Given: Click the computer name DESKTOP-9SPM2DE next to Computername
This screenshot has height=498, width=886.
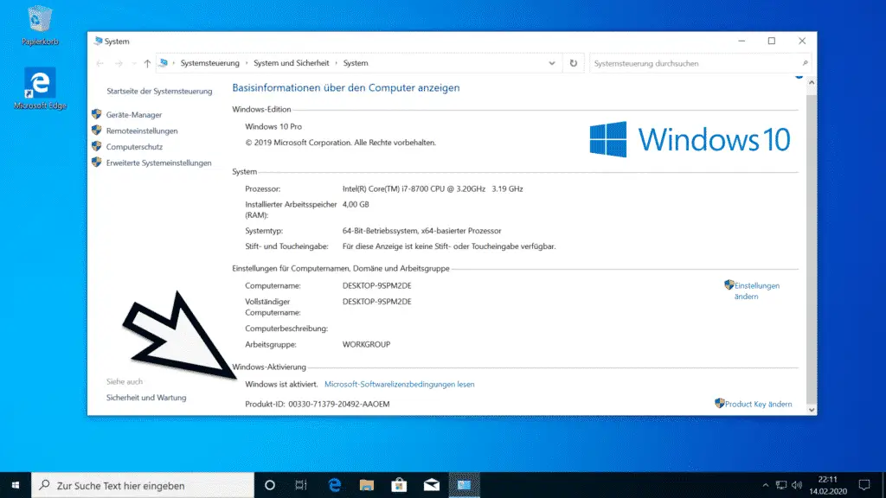Looking at the screenshot, I should (377, 285).
